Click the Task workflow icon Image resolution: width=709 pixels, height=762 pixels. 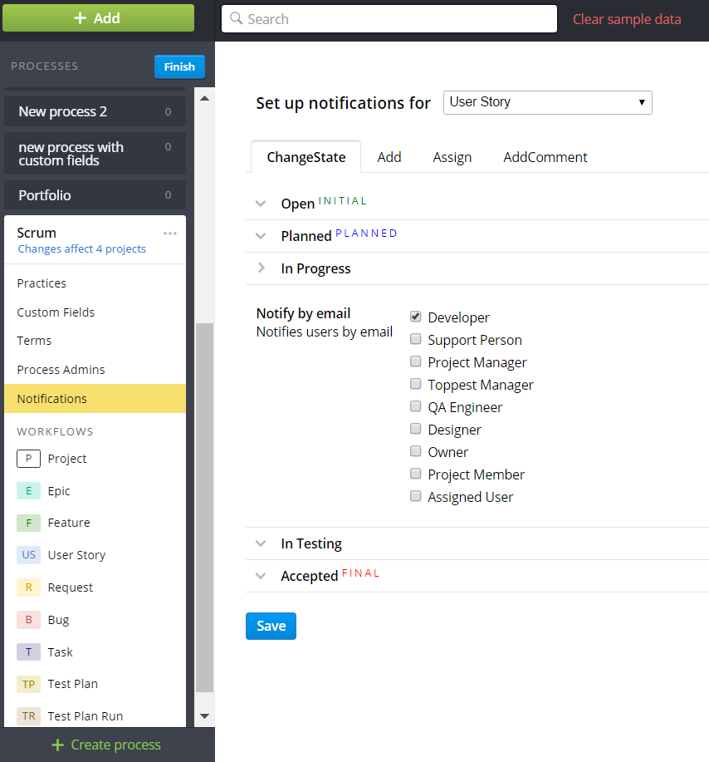[28, 652]
